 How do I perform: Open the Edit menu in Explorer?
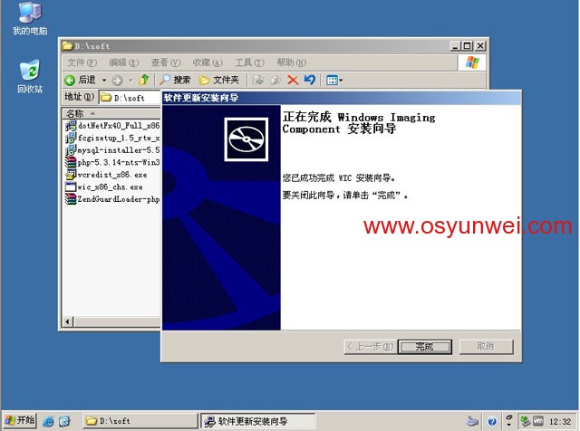pyautogui.click(x=124, y=62)
